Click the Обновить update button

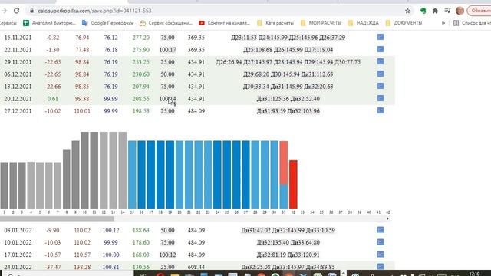[479, 11]
